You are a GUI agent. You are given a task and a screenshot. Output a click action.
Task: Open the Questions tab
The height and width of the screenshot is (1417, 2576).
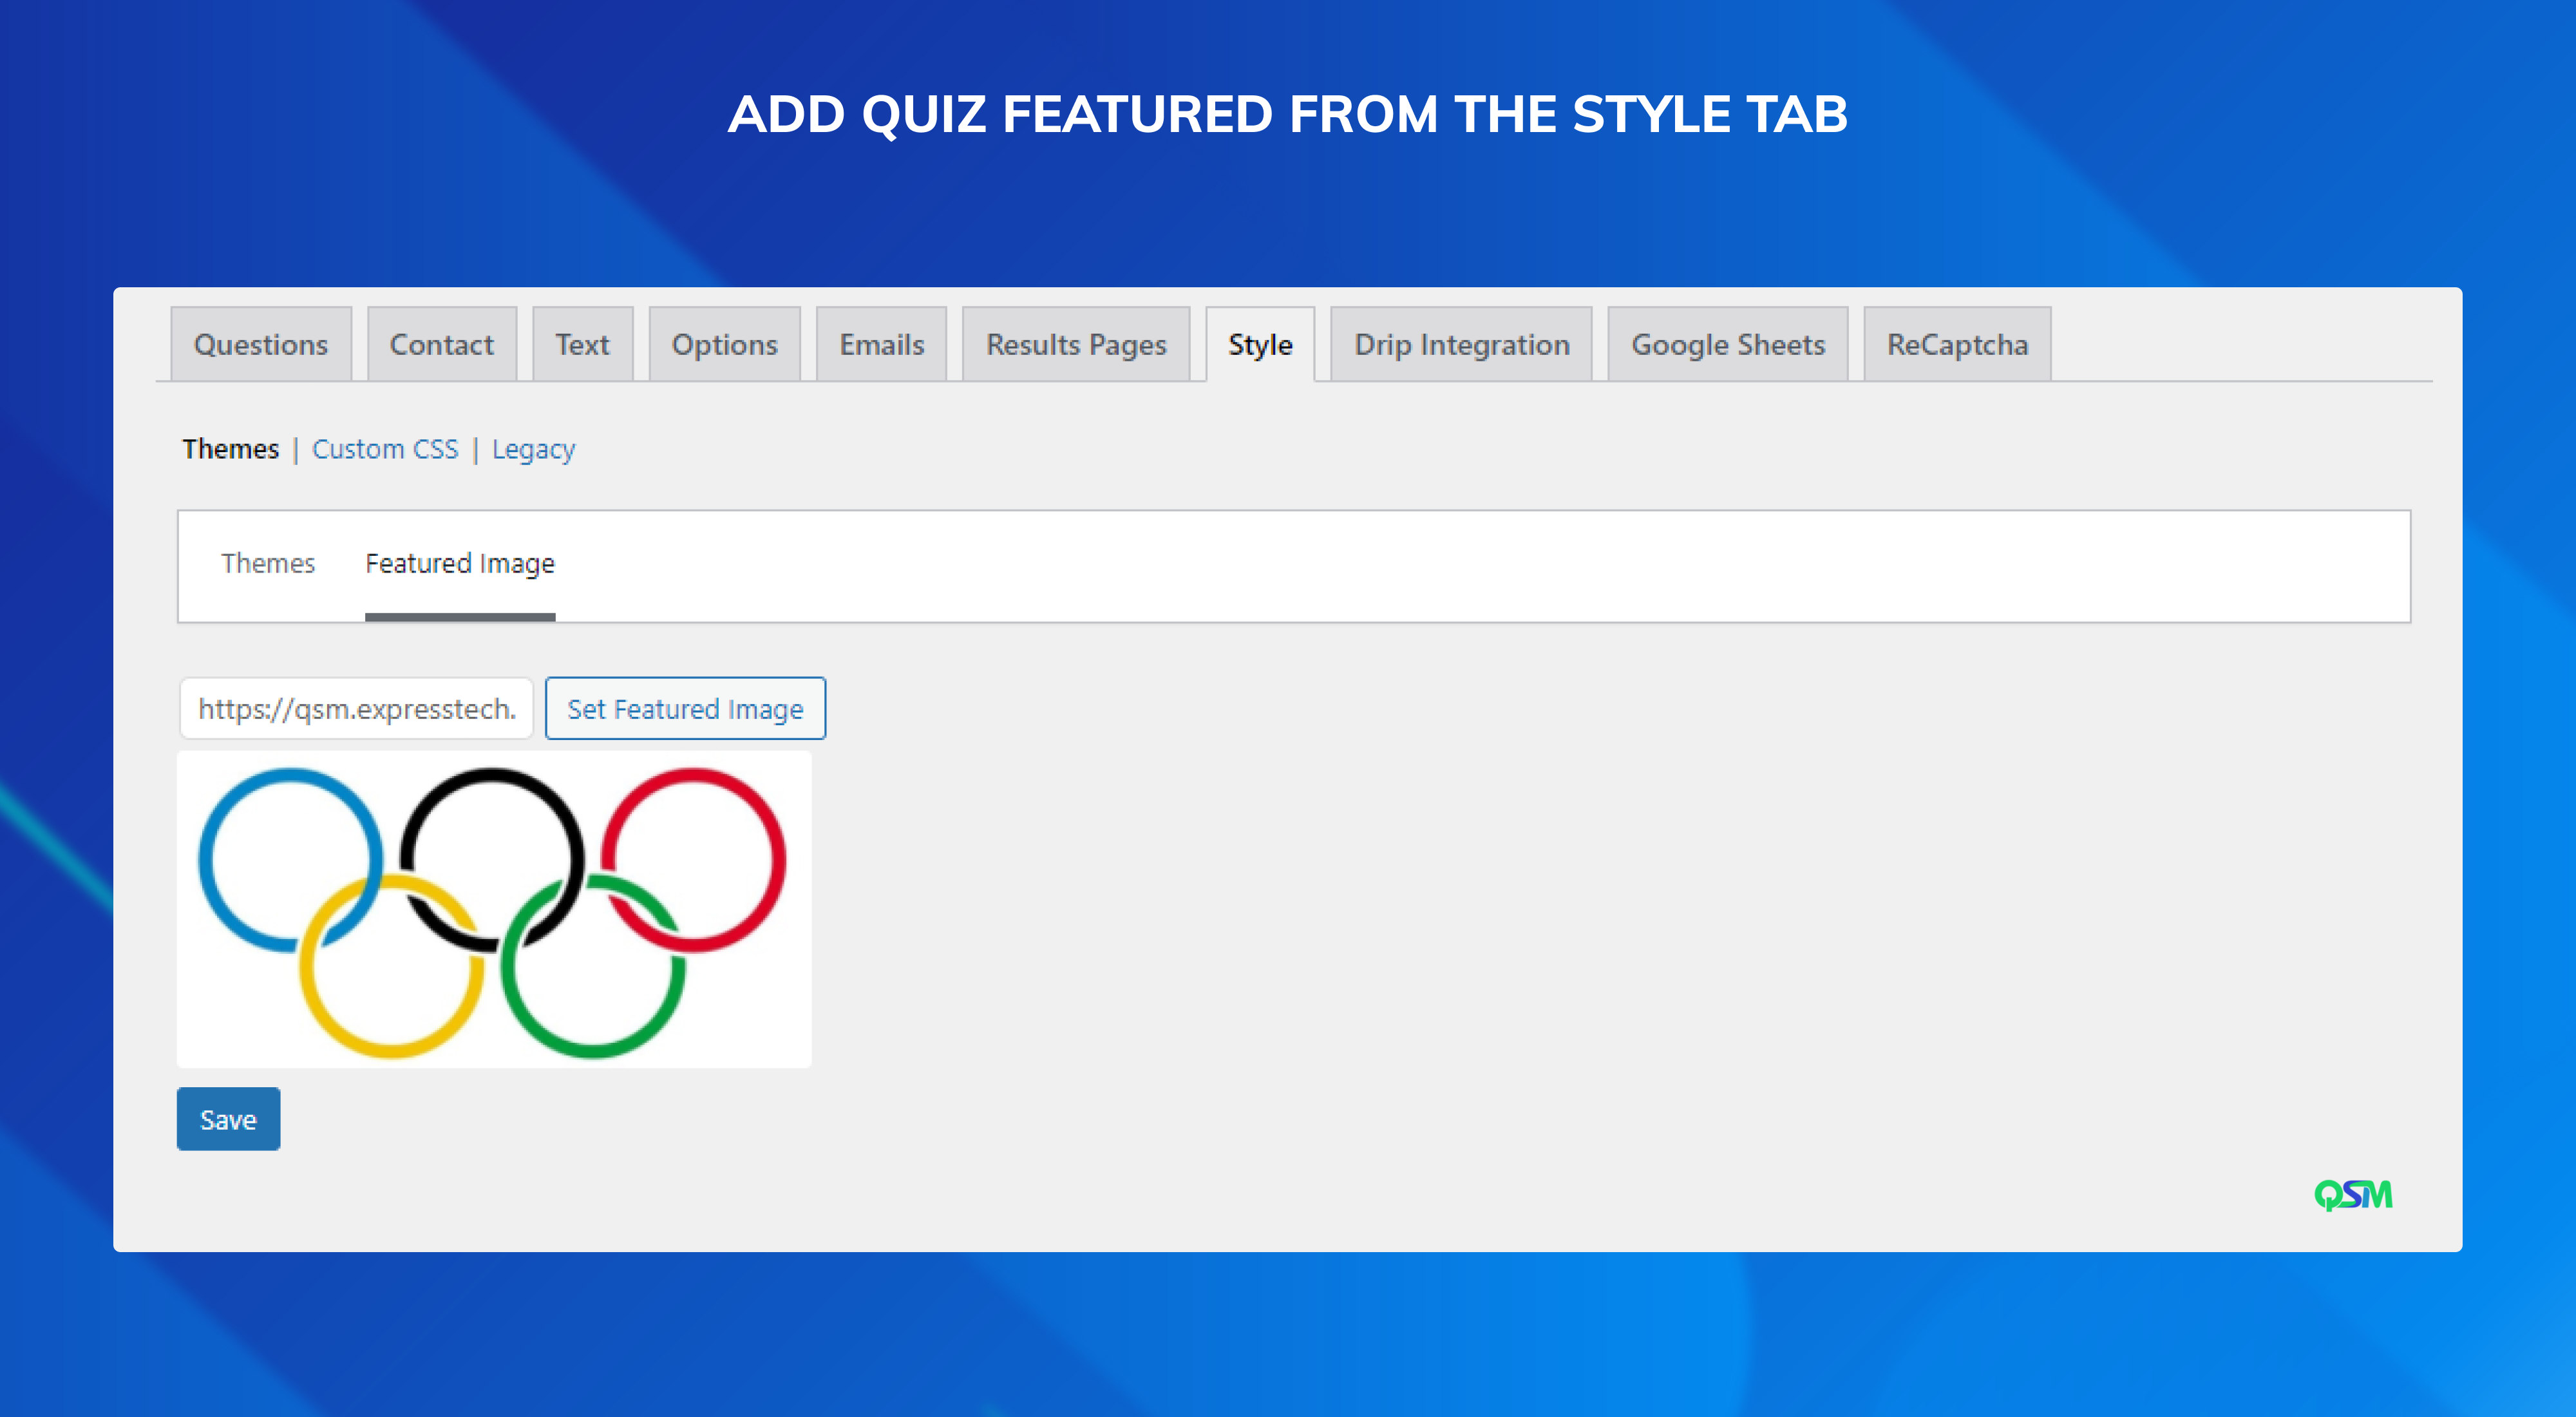(261, 344)
